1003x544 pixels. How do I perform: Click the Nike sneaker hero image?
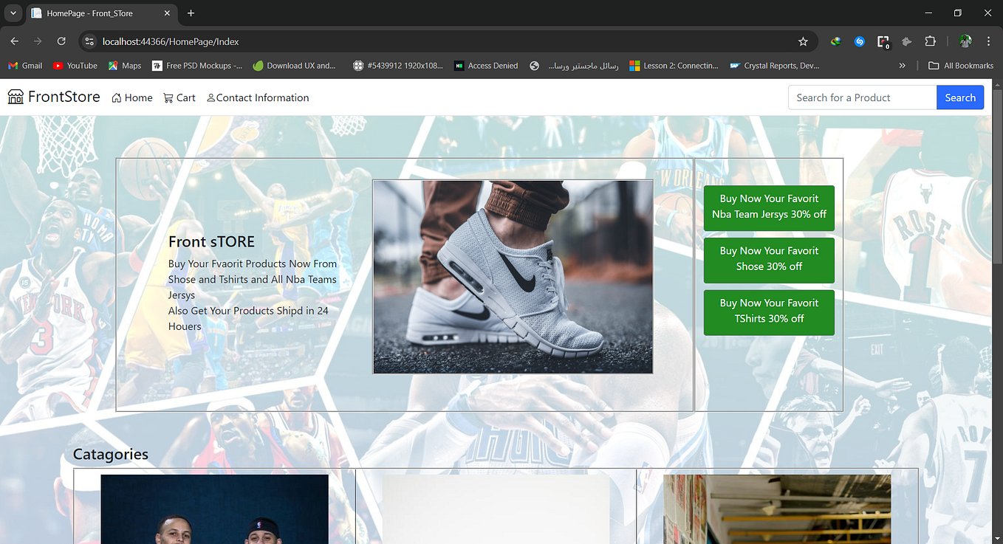point(513,277)
